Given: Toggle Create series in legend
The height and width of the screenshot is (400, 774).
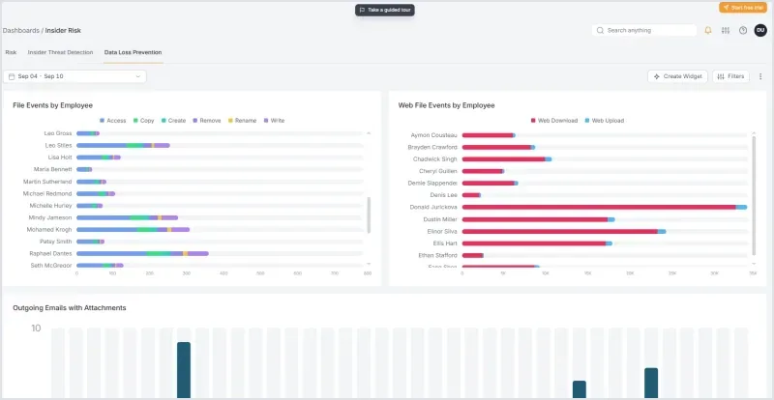Looking at the screenshot, I should point(174,121).
